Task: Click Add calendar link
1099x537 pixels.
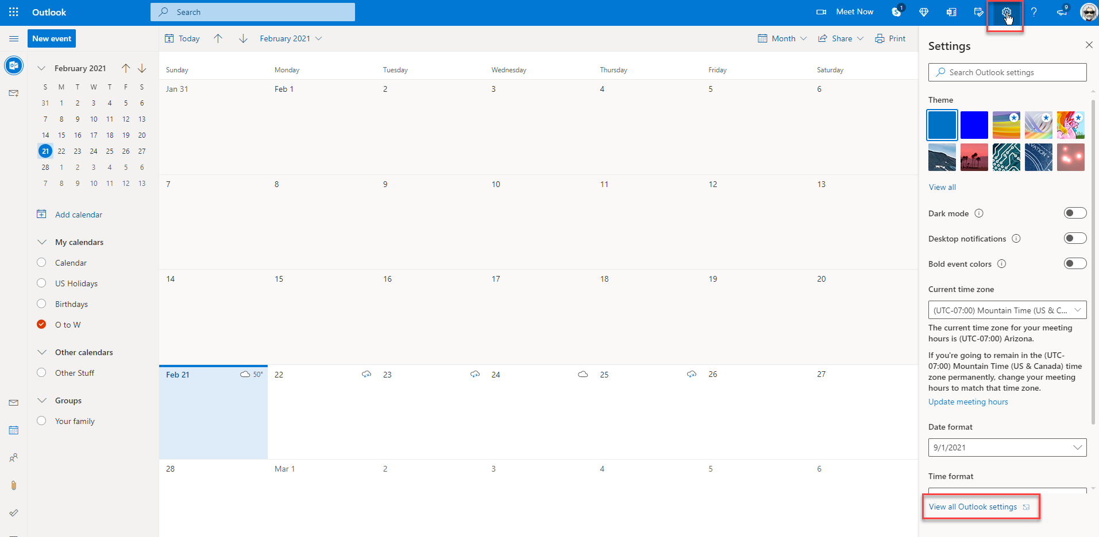Action: pos(79,215)
